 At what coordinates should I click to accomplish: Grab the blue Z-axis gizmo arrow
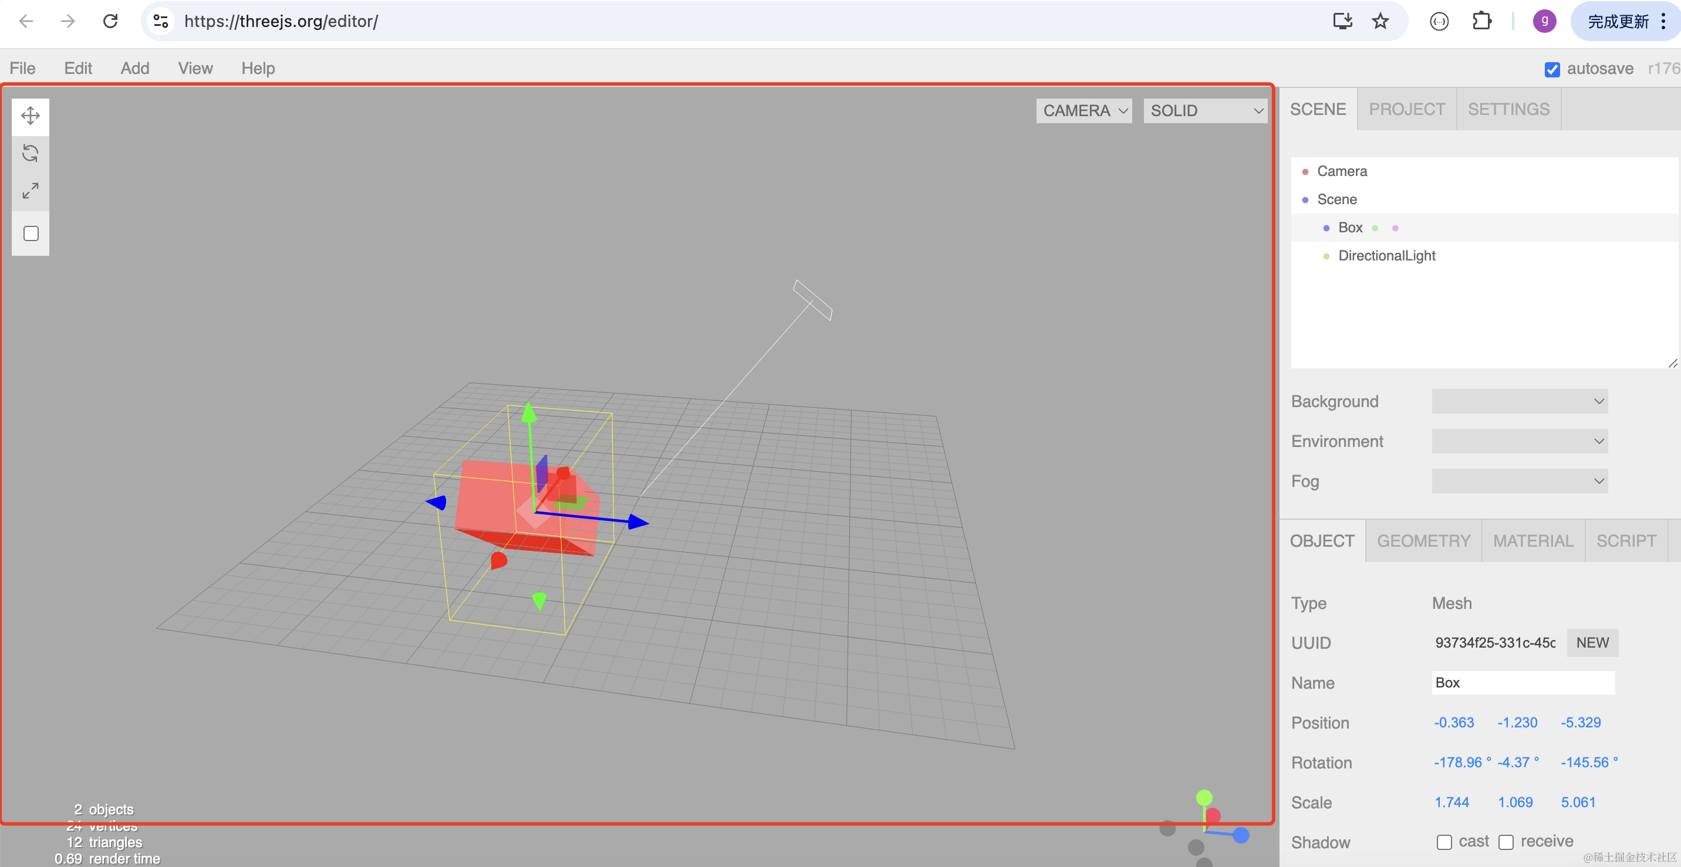(637, 522)
